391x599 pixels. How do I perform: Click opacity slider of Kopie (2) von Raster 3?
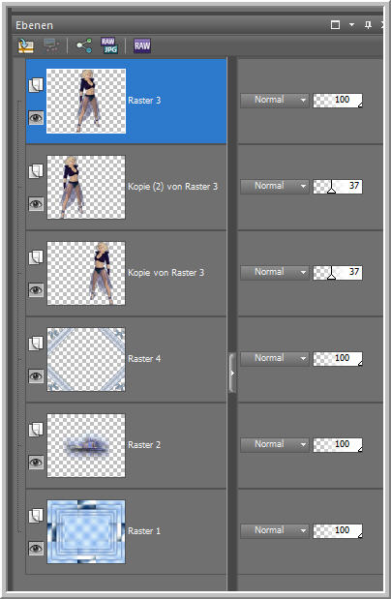coord(338,187)
